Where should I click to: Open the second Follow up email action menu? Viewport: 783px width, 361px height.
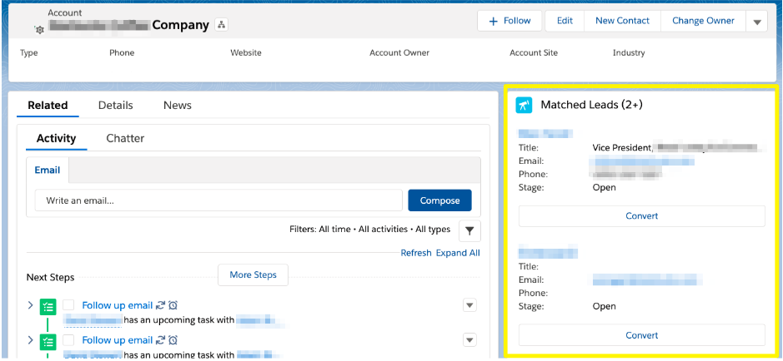point(469,340)
